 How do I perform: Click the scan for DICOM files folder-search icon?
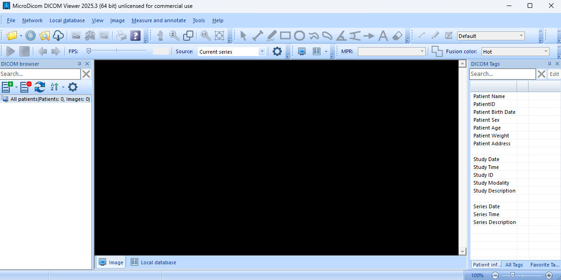45,36
